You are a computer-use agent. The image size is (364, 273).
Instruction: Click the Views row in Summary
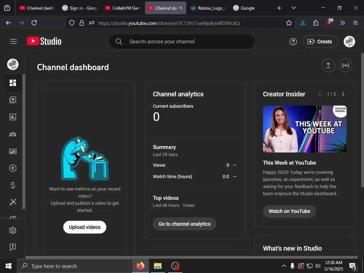pyautogui.click(x=194, y=165)
